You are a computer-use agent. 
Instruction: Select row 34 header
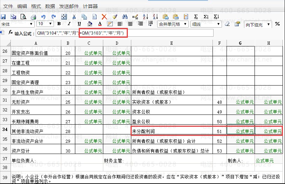(5, 130)
